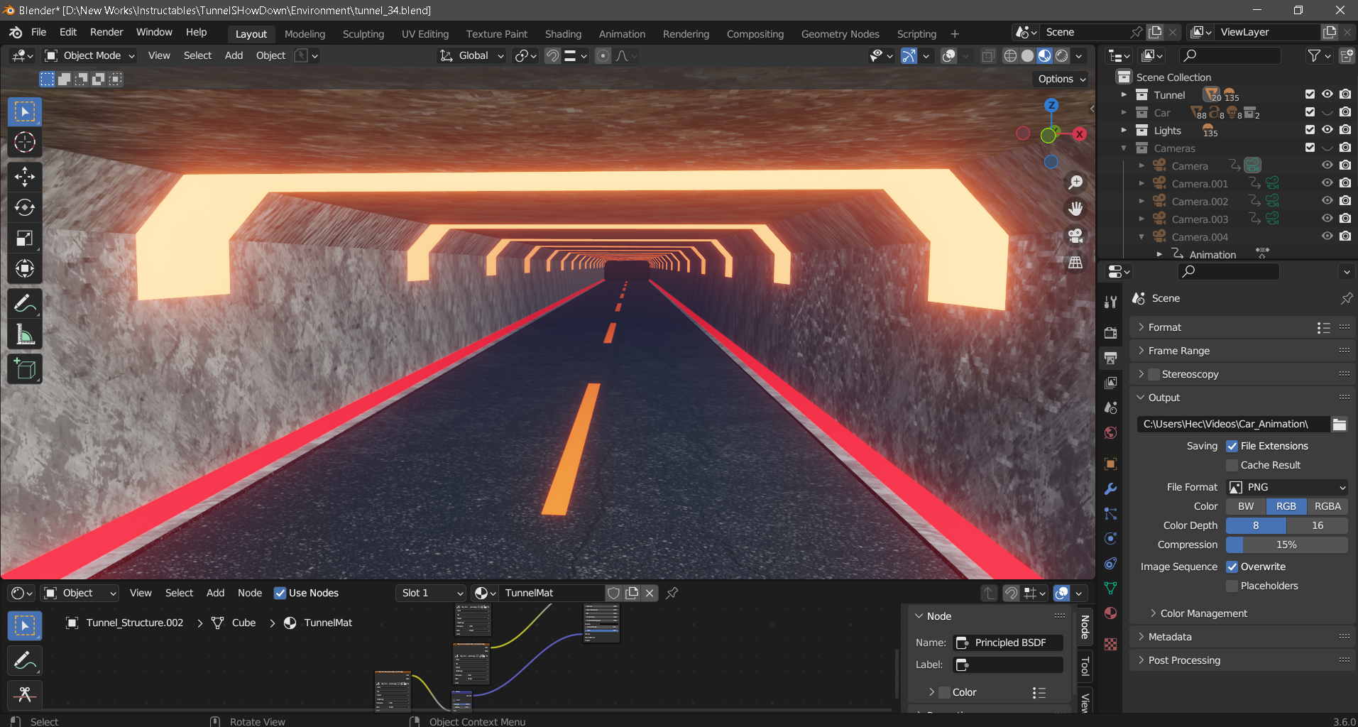
Task: Uncheck the Car collection exclude checkbox
Action: [1310, 112]
